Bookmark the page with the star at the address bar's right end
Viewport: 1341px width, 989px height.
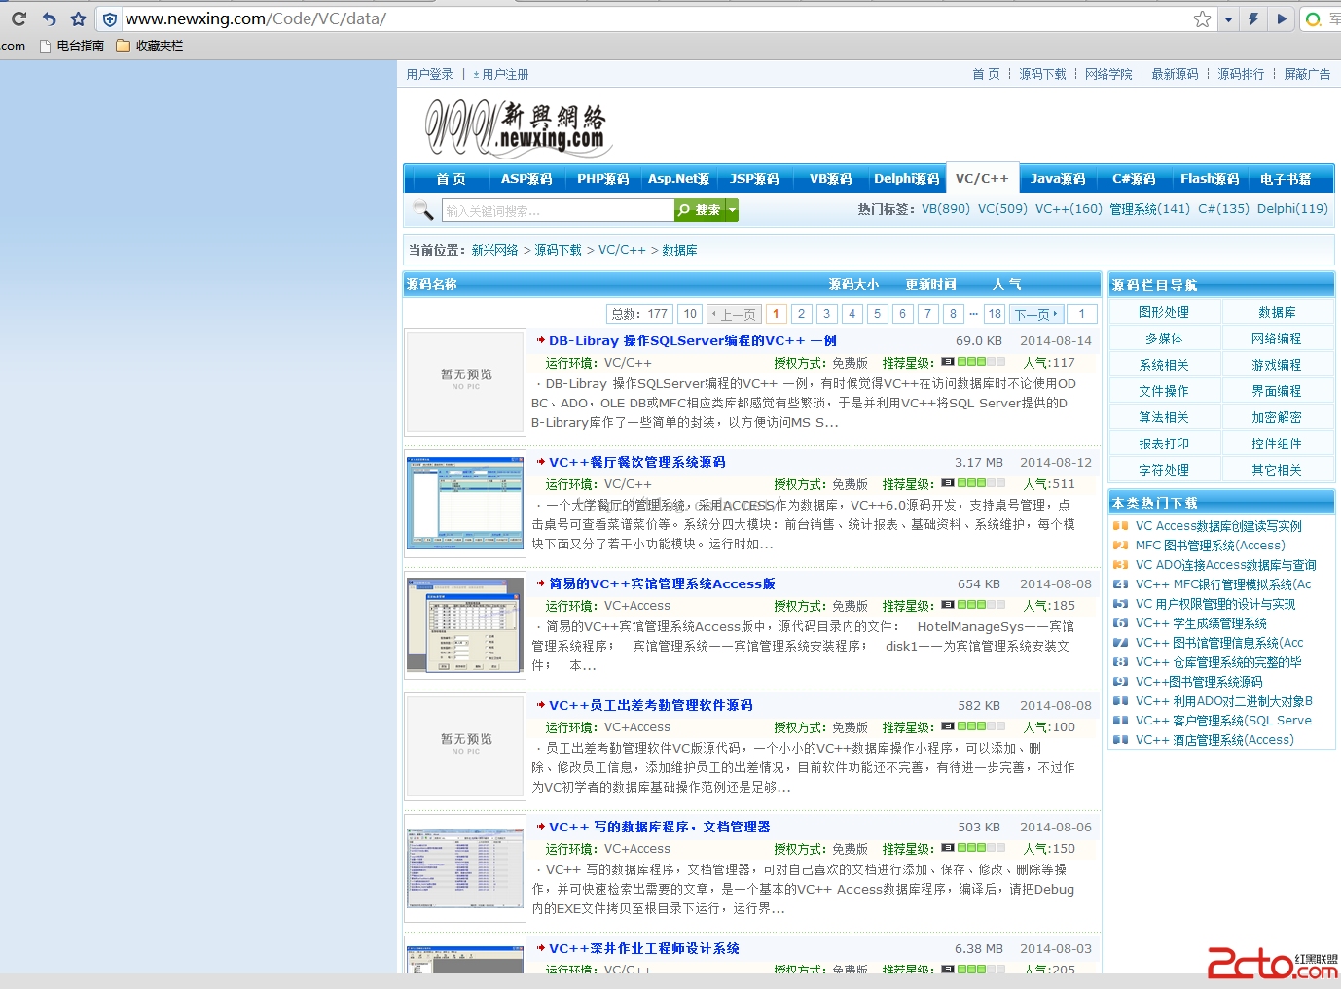click(1203, 18)
